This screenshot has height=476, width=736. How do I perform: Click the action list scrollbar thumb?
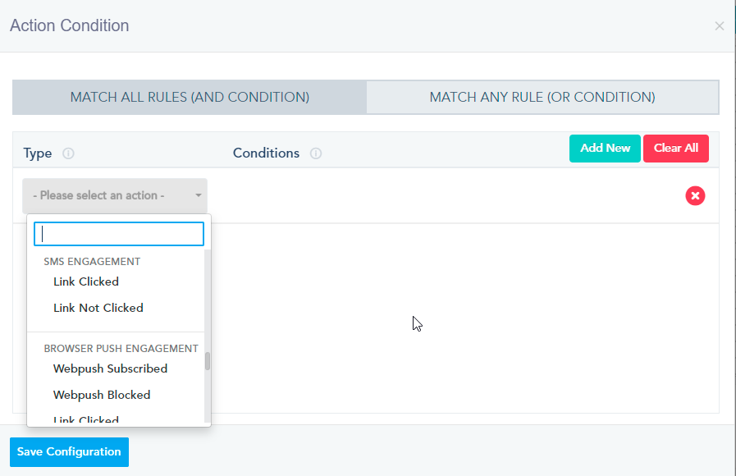point(208,361)
